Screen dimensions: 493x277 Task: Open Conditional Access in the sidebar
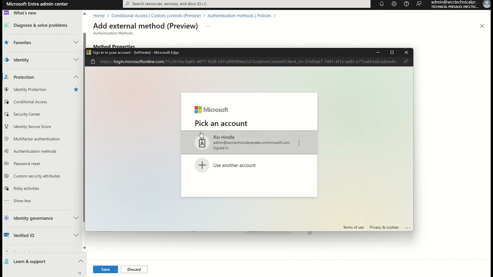[x=30, y=102]
